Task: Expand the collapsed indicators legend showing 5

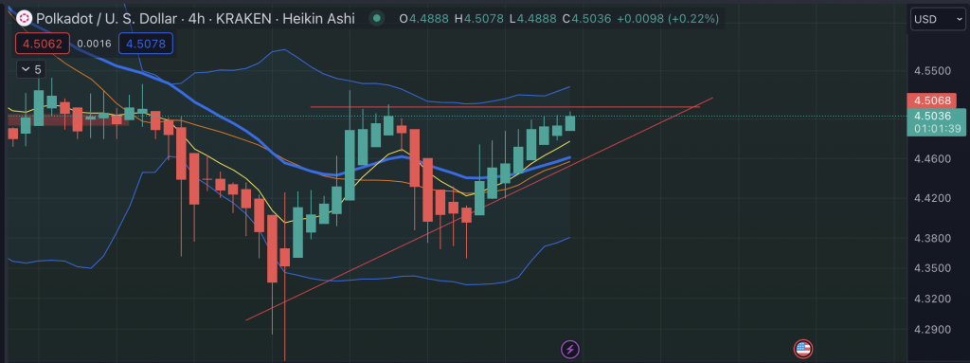Action: pos(31,69)
